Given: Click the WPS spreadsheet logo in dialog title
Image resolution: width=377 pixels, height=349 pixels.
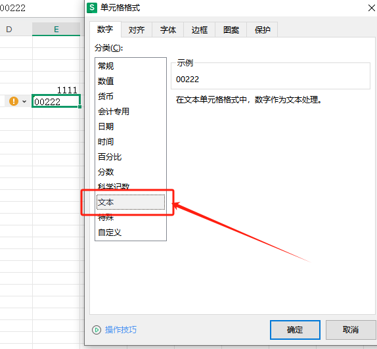Looking at the screenshot, I should point(92,8).
